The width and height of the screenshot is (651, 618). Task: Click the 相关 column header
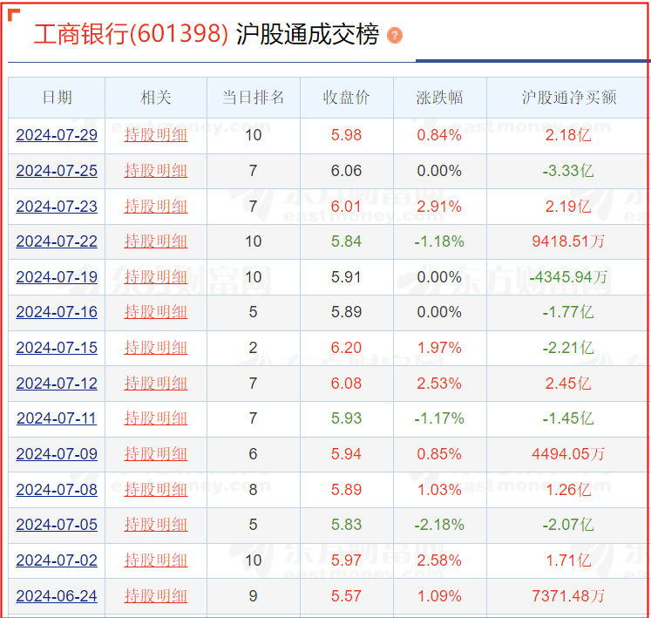tap(156, 98)
